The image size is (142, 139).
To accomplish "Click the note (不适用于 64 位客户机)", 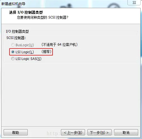I will point(60,45).
